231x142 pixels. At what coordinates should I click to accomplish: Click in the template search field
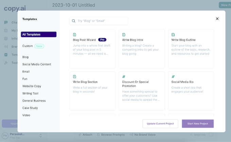point(99,21)
